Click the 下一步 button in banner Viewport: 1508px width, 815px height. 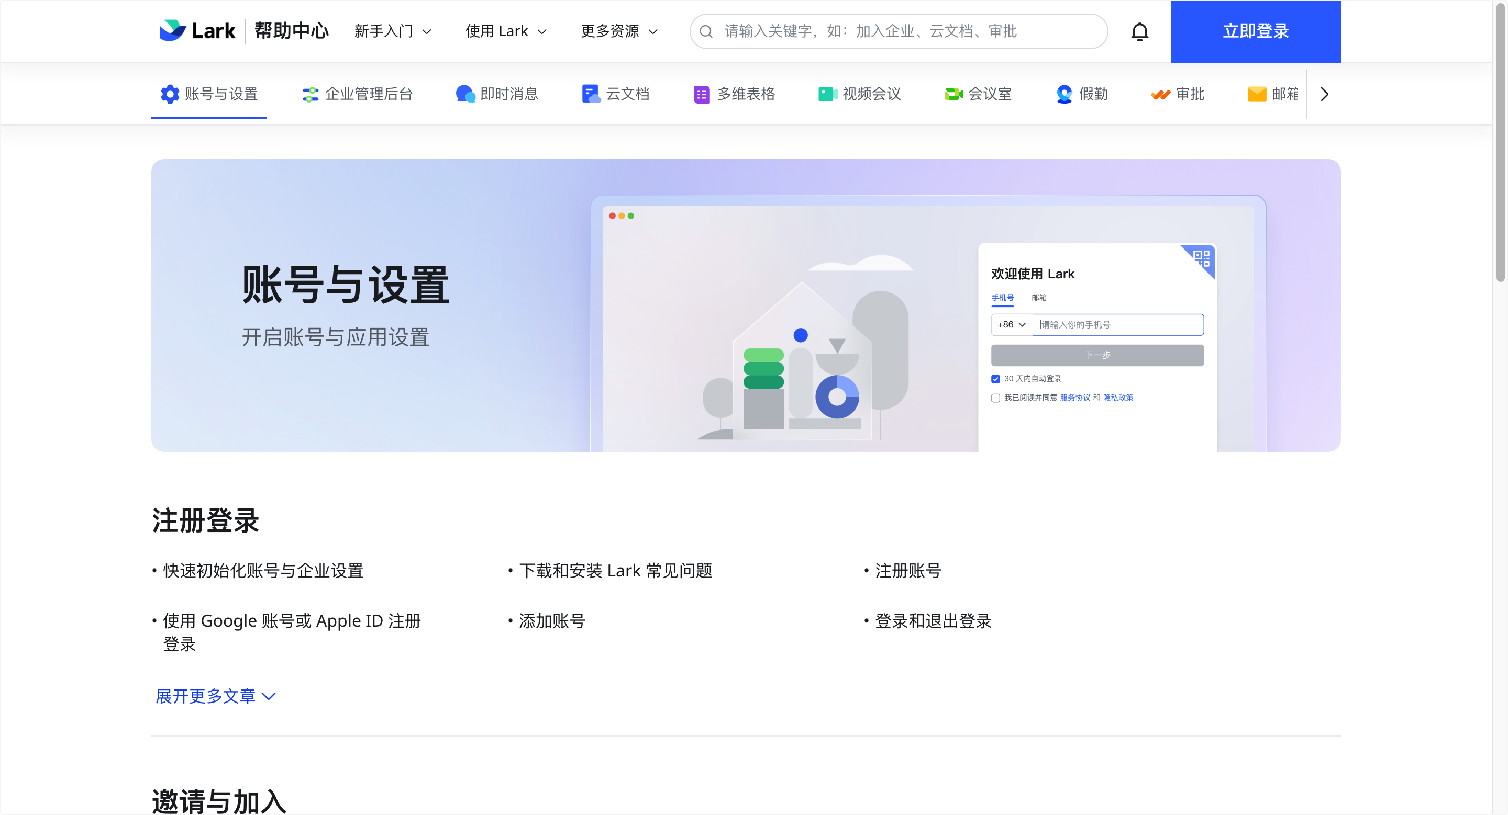pyautogui.click(x=1097, y=356)
